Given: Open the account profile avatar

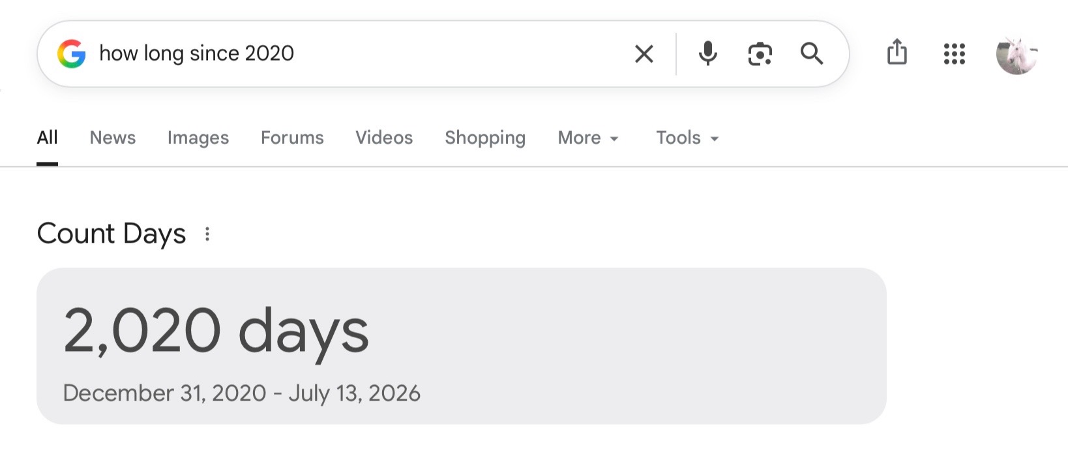Looking at the screenshot, I should point(1017,55).
